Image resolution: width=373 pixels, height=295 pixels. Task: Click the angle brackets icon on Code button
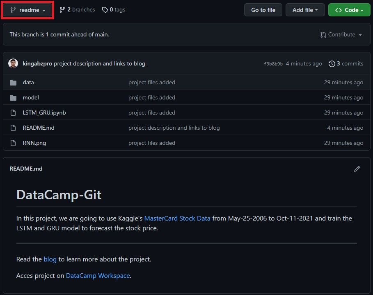(339, 10)
